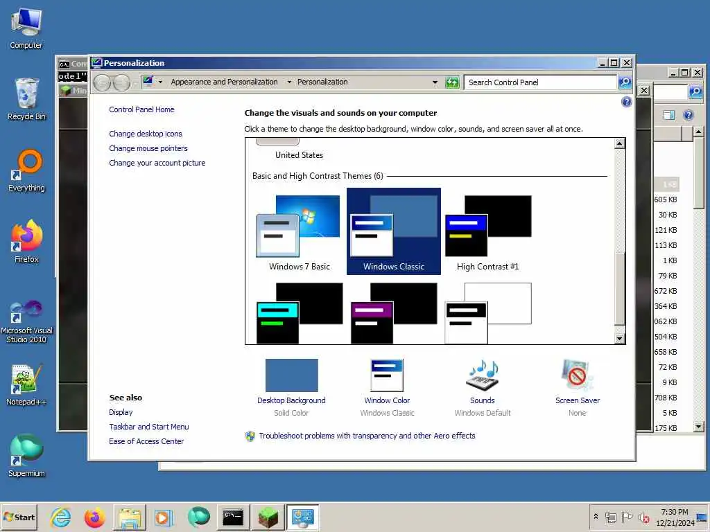The height and width of the screenshot is (532, 710).
Task: Open Troubleshoot problems with transparency link
Action: 367,436
